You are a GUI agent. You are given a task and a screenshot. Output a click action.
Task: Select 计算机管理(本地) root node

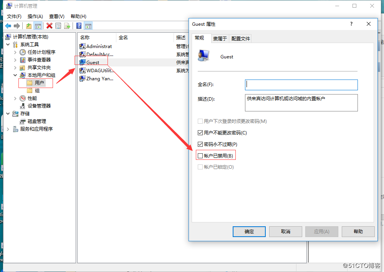coord(31,37)
